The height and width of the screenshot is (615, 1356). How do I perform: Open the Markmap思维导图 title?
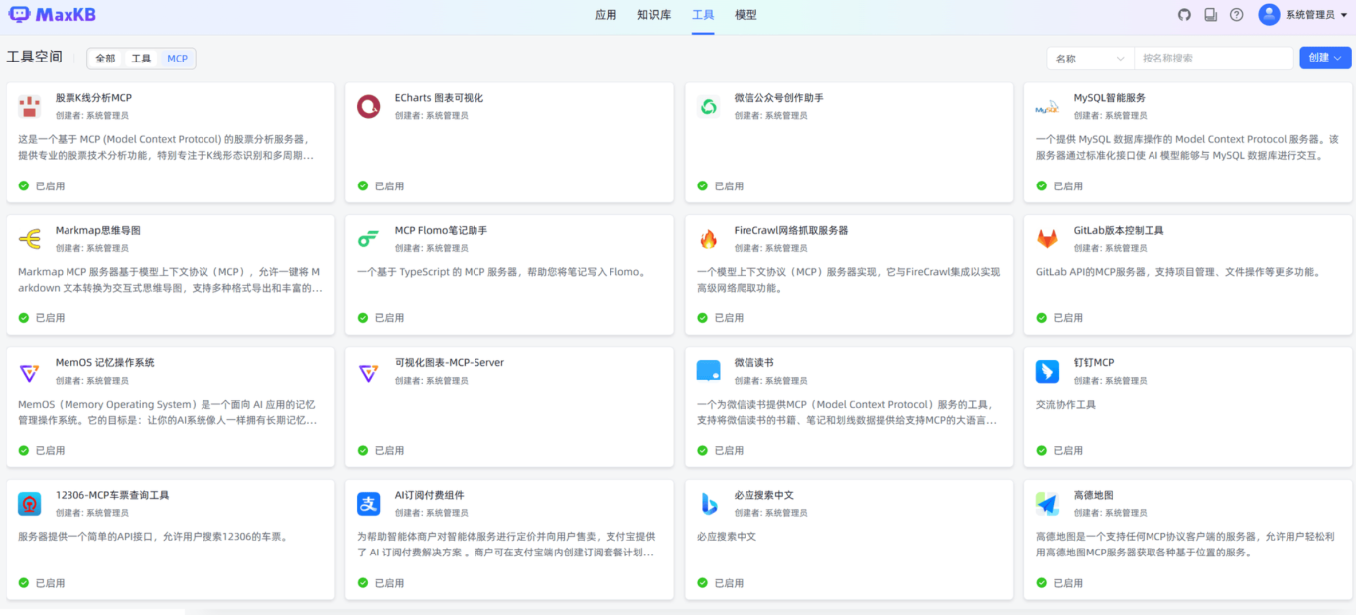click(98, 231)
